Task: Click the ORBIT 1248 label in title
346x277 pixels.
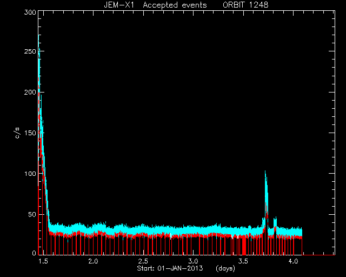Action: pos(245,5)
